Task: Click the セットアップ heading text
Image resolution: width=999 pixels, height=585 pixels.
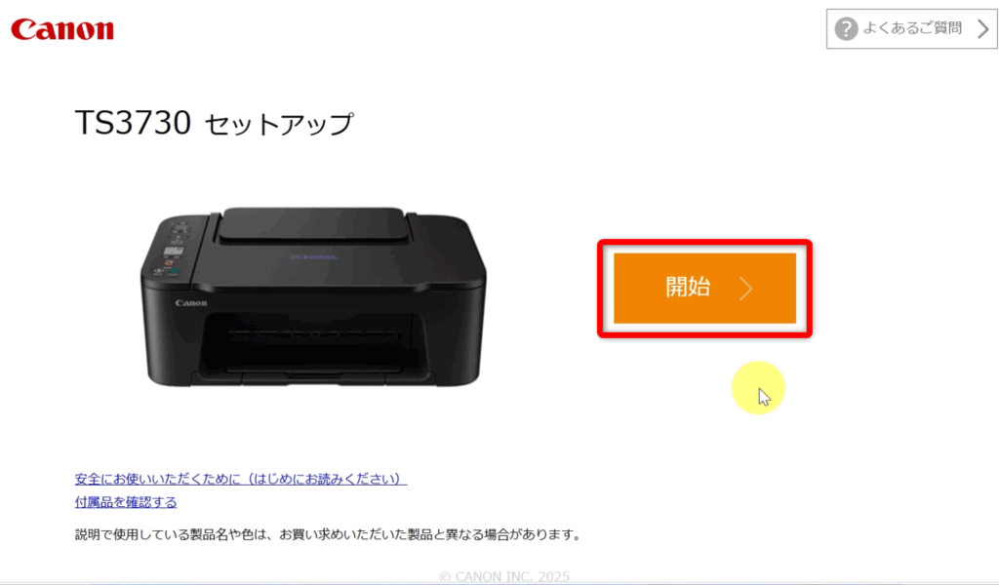Action: (278, 124)
